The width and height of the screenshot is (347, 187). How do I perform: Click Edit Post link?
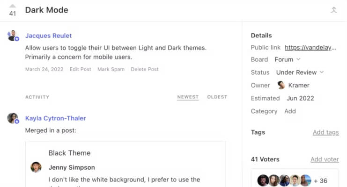pos(80,69)
